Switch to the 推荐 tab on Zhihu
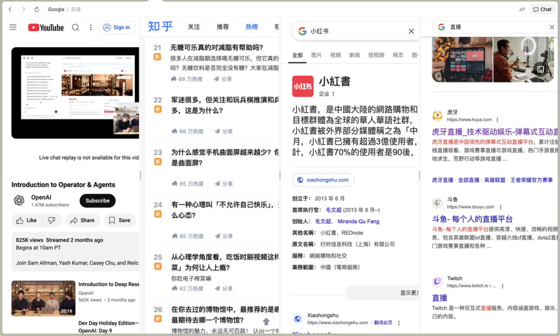The image size is (560, 336). click(224, 27)
